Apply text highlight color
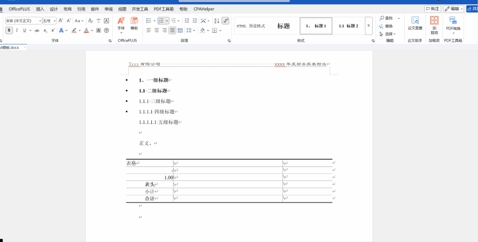The width and height of the screenshot is (478, 242). tap(74, 30)
